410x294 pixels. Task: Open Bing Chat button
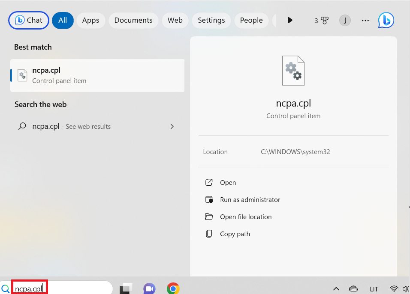tap(28, 20)
